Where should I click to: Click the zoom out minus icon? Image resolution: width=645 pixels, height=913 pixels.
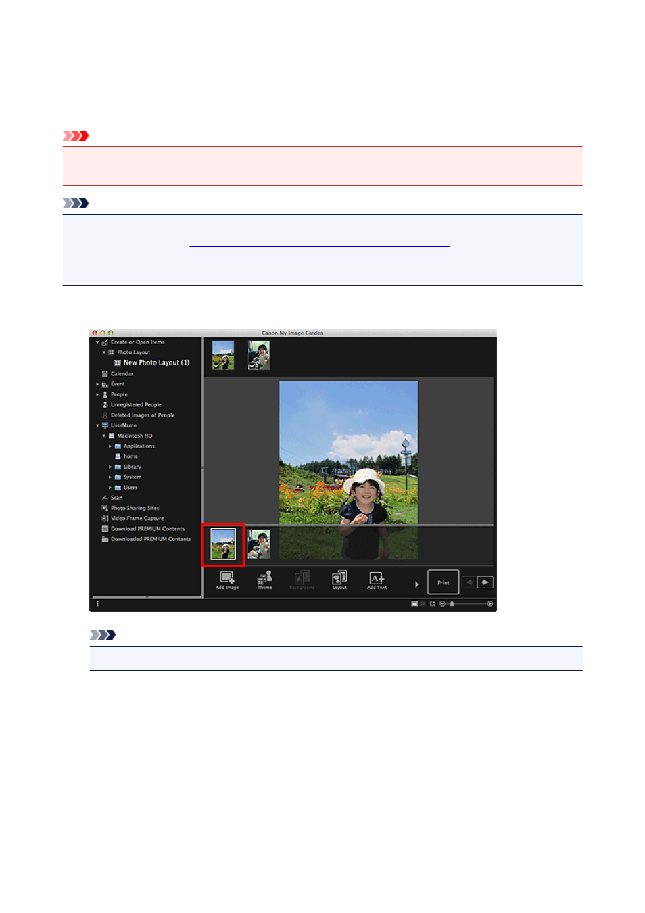pyautogui.click(x=442, y=603)
